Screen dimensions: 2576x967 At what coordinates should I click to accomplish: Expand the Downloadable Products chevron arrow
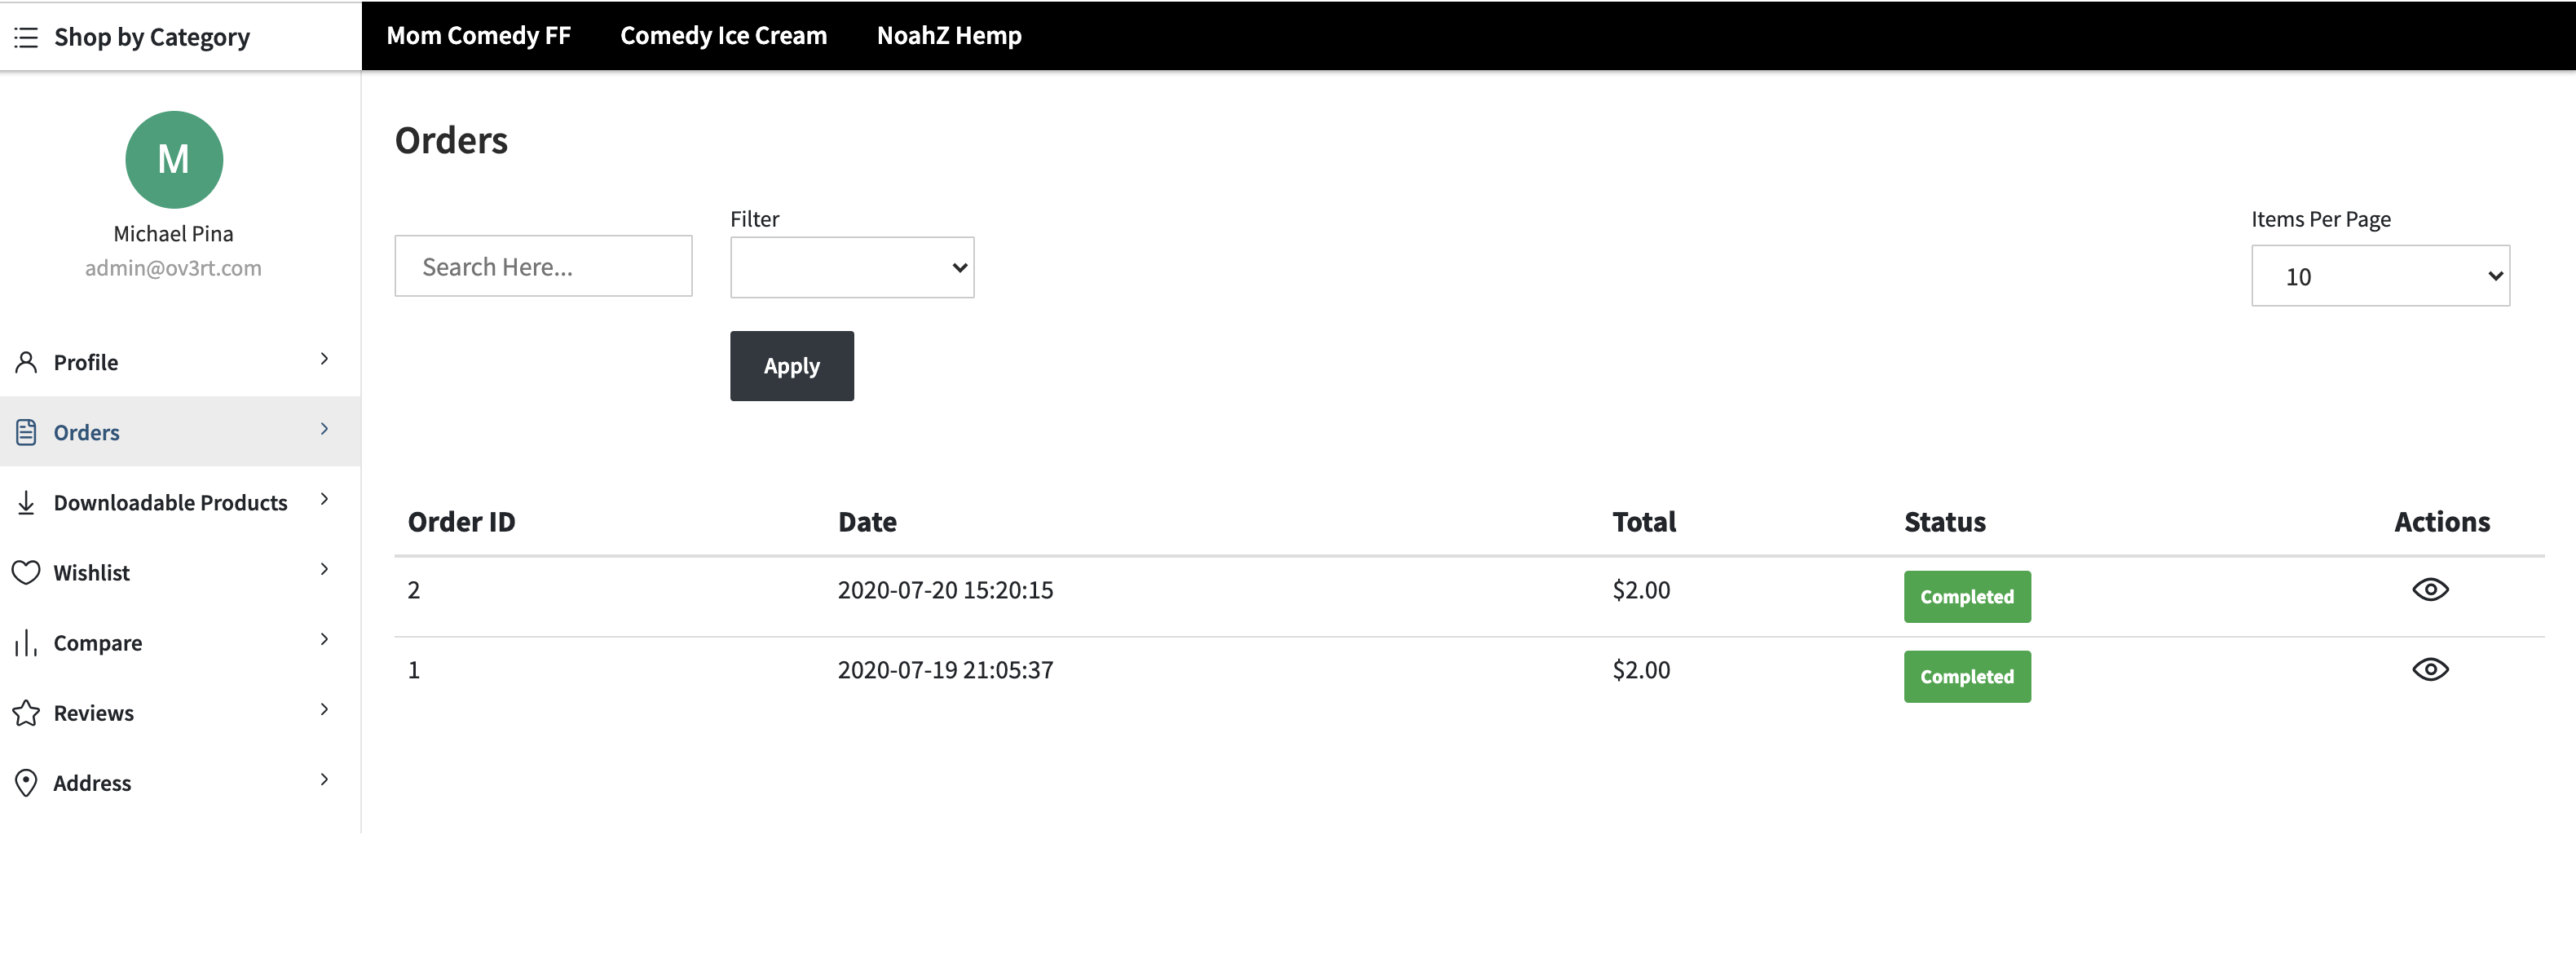tap(324, 498)
